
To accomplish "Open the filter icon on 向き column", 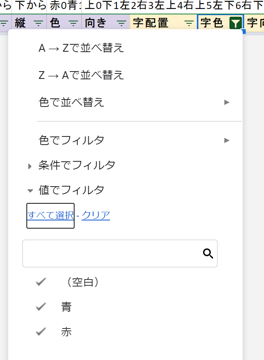I will click(122, 23).
